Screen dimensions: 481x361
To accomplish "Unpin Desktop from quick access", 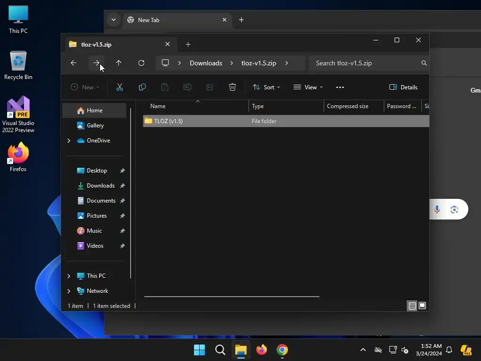I will pyautogui.click(x=123, y=171).
